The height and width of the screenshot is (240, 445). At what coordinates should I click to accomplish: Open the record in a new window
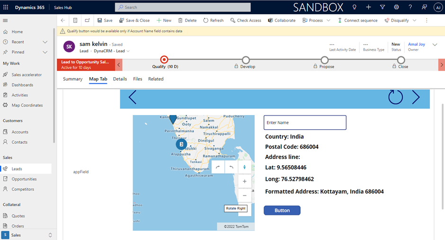tap(88, 20)
